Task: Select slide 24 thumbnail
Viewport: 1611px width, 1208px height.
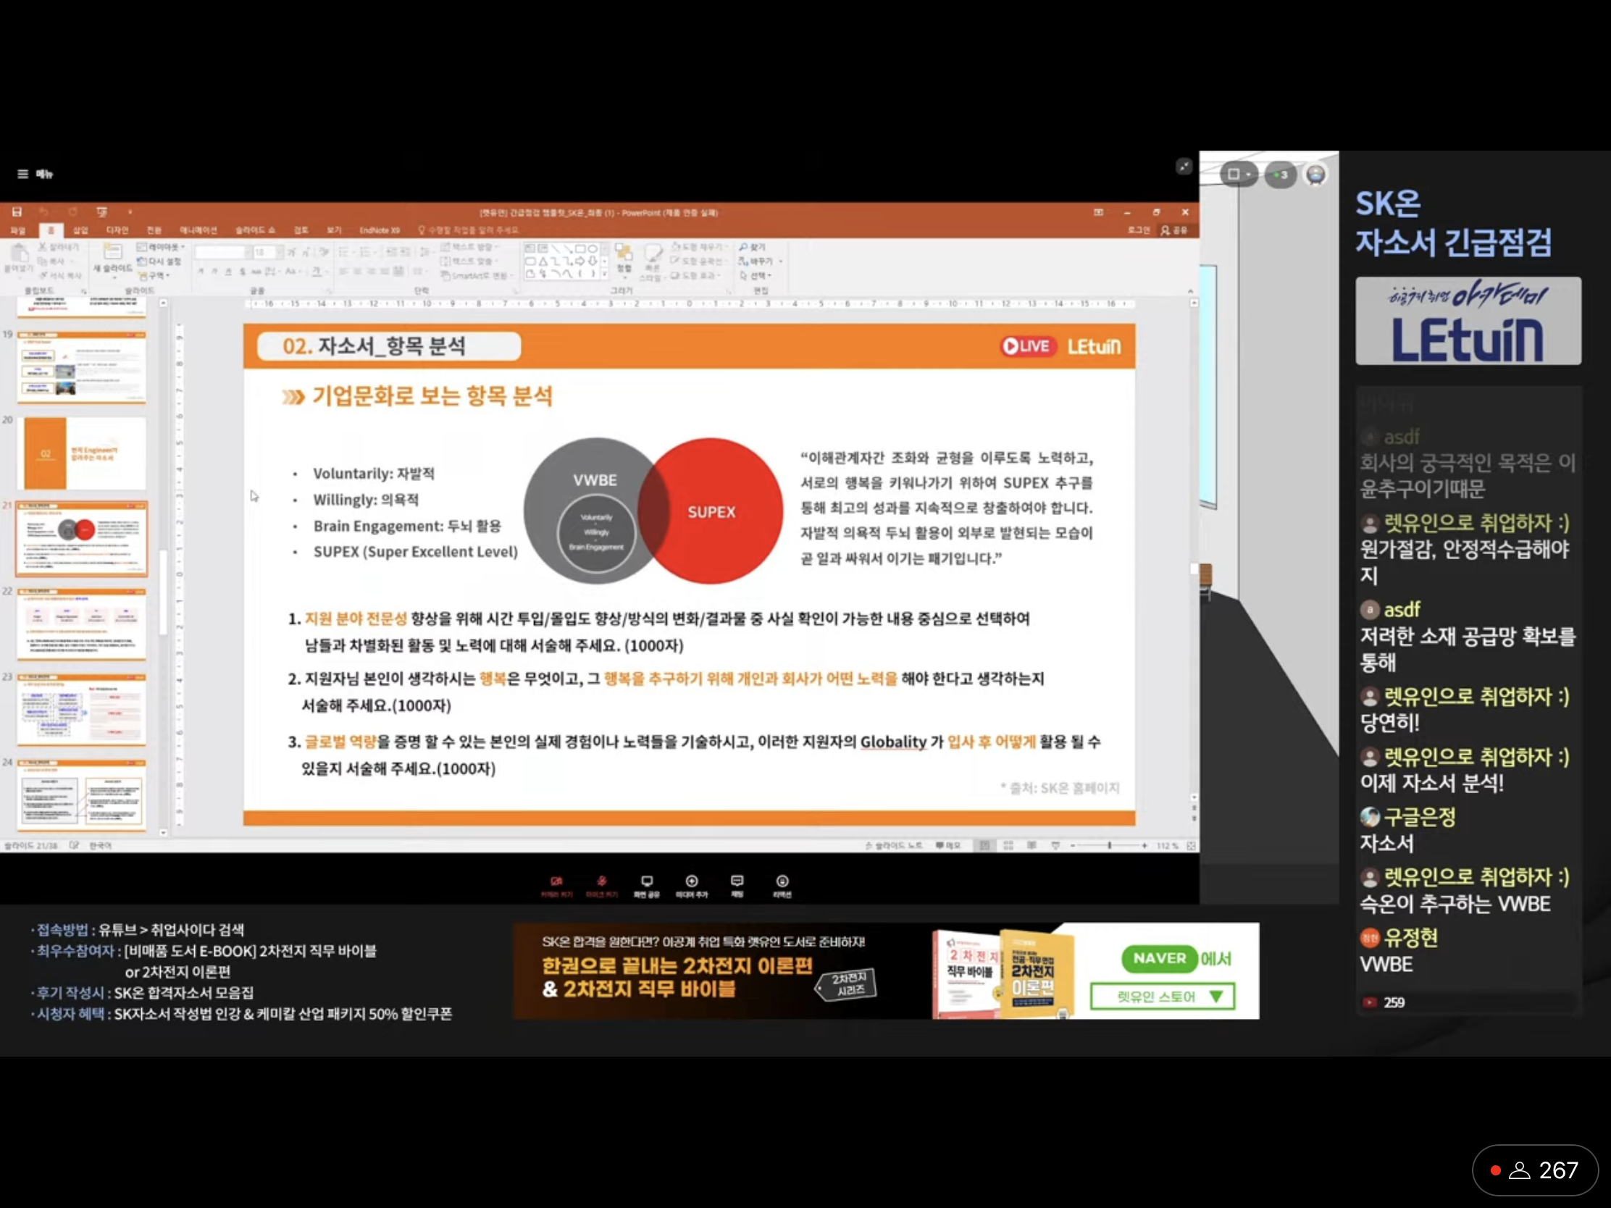Action: click(82, 795)
